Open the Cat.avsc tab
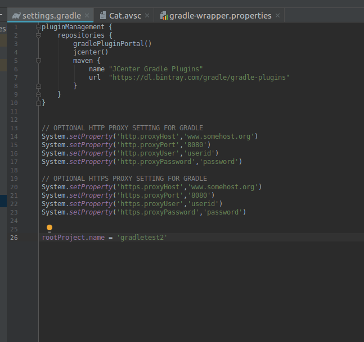The height and width of the screenshot is (342, 364). (x=124, y=16)
